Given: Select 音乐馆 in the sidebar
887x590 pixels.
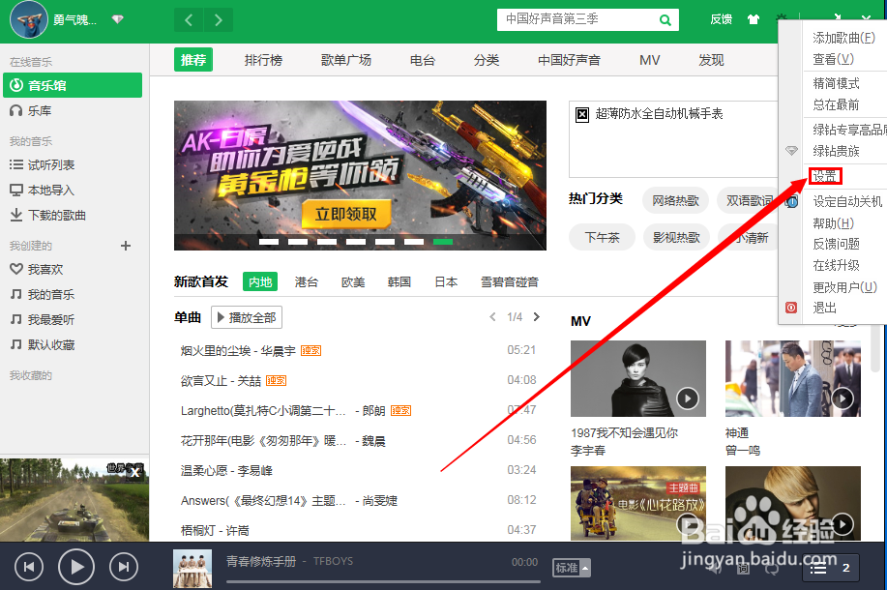Looking at the screenshot, I should tap(73, 85).
